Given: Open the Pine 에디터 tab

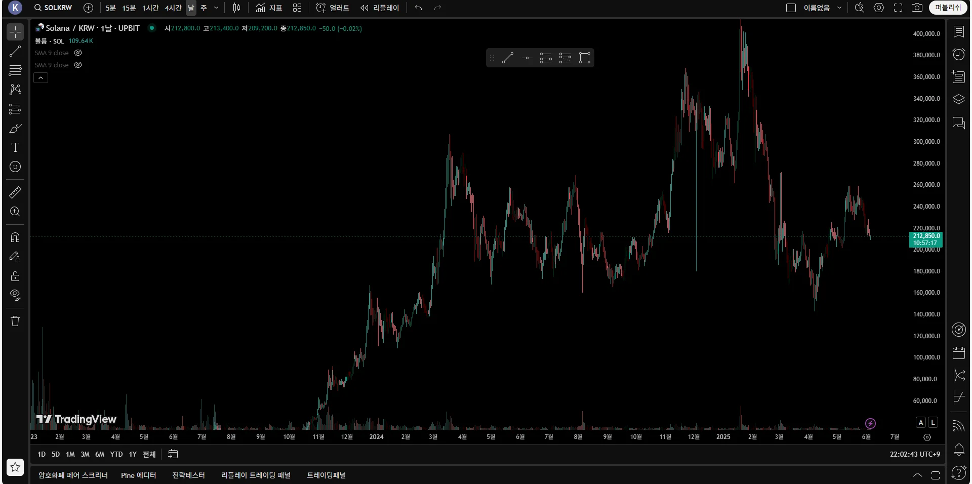Looking at the screenshot, I should coord(138,475).
